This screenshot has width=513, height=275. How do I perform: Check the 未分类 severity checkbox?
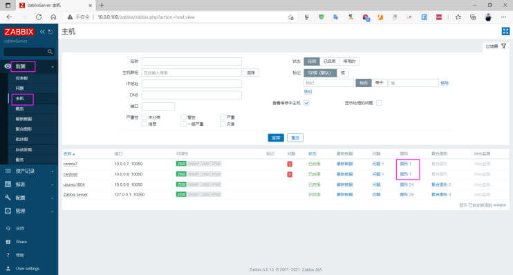(x=144, y=117)
